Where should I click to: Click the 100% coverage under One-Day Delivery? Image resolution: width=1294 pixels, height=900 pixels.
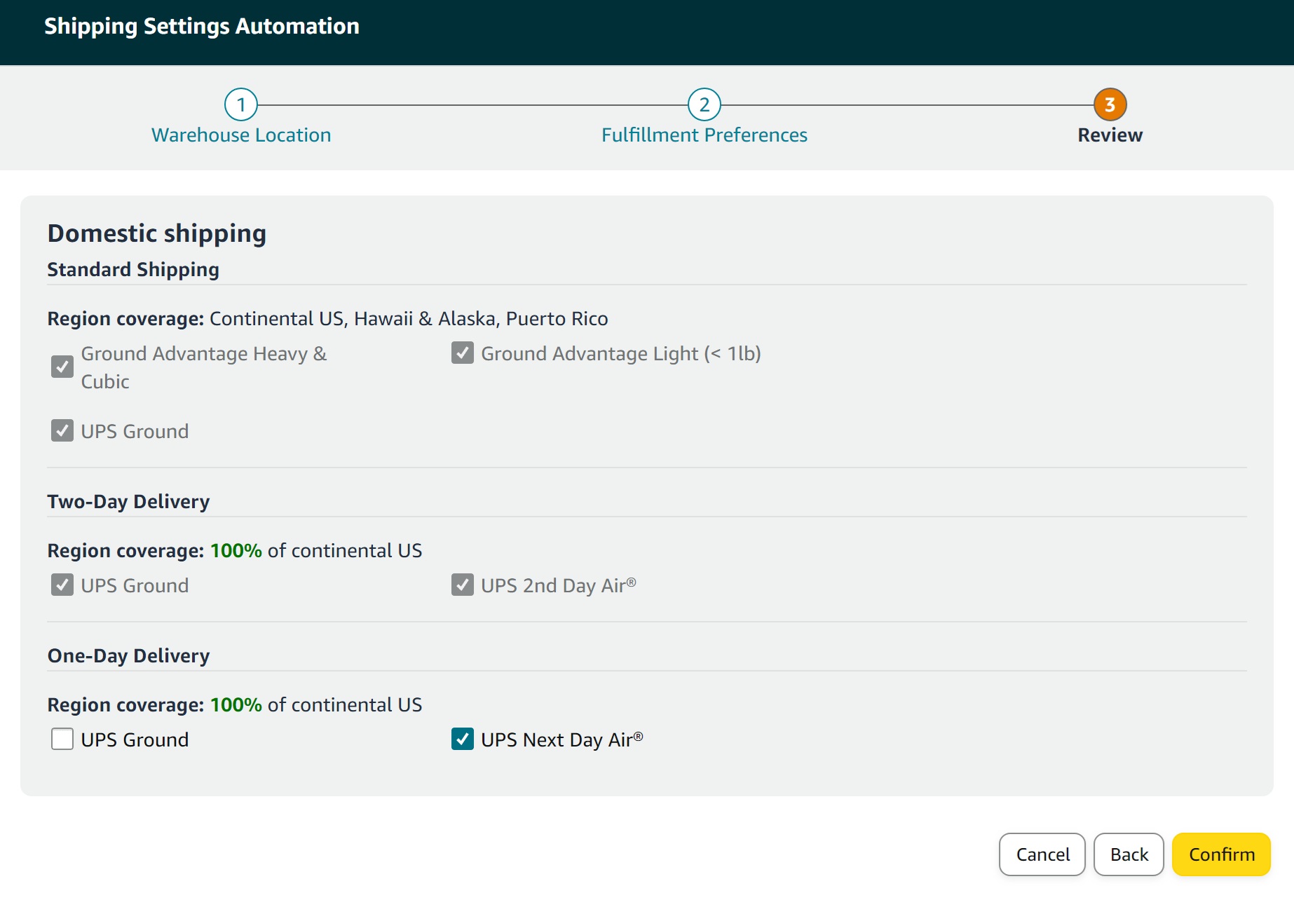[236, 705]
